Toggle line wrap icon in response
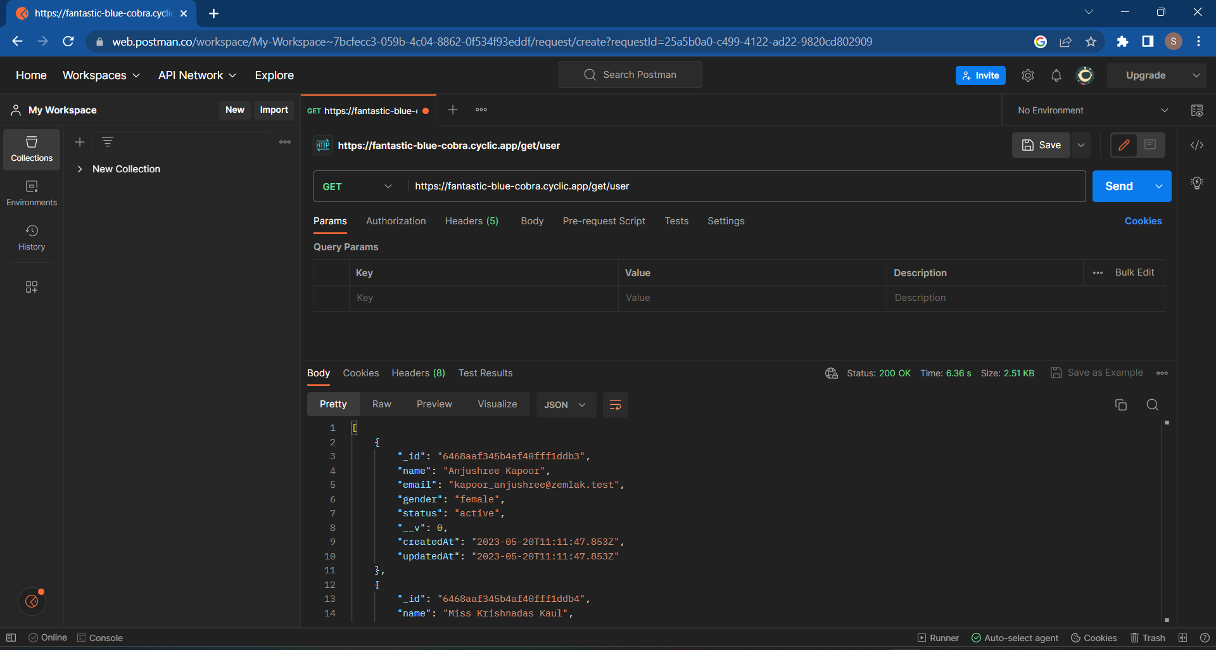The height and width of the screenshot is (650, 1216). (x=615, y=405)
